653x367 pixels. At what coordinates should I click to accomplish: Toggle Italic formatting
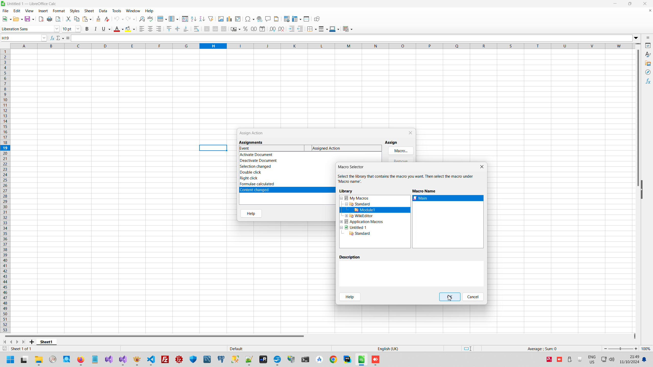point(95,29)
